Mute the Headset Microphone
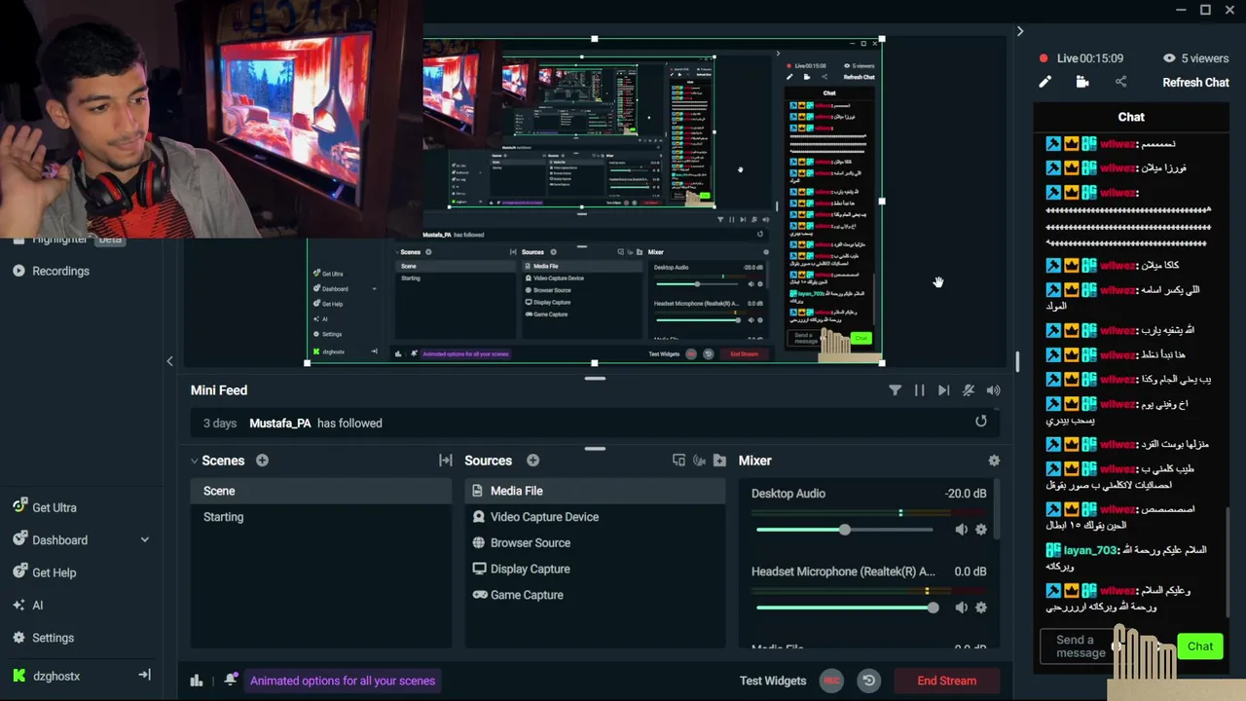 pos(961,608)
